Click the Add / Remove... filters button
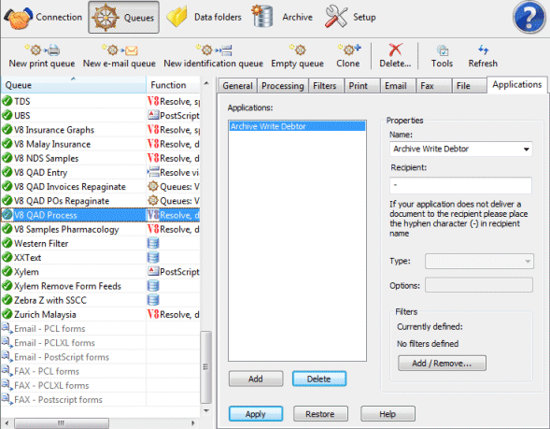The height and width of the screenshot is (429, 550). (442, 363)
